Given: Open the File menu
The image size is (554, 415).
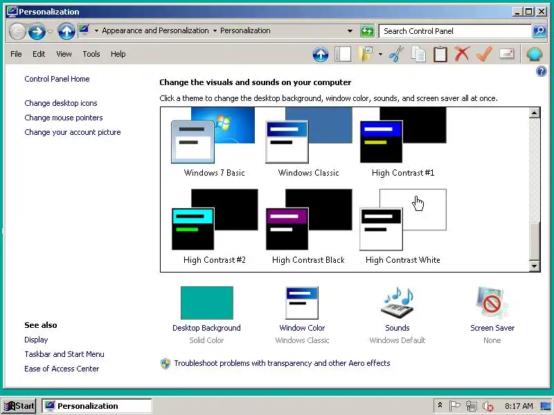Looking at the screenshot, I should (16, 54).
